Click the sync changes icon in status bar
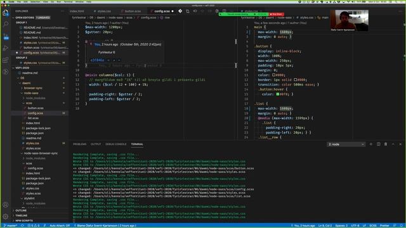Screen dimensions: 406x228 (22, 225)
